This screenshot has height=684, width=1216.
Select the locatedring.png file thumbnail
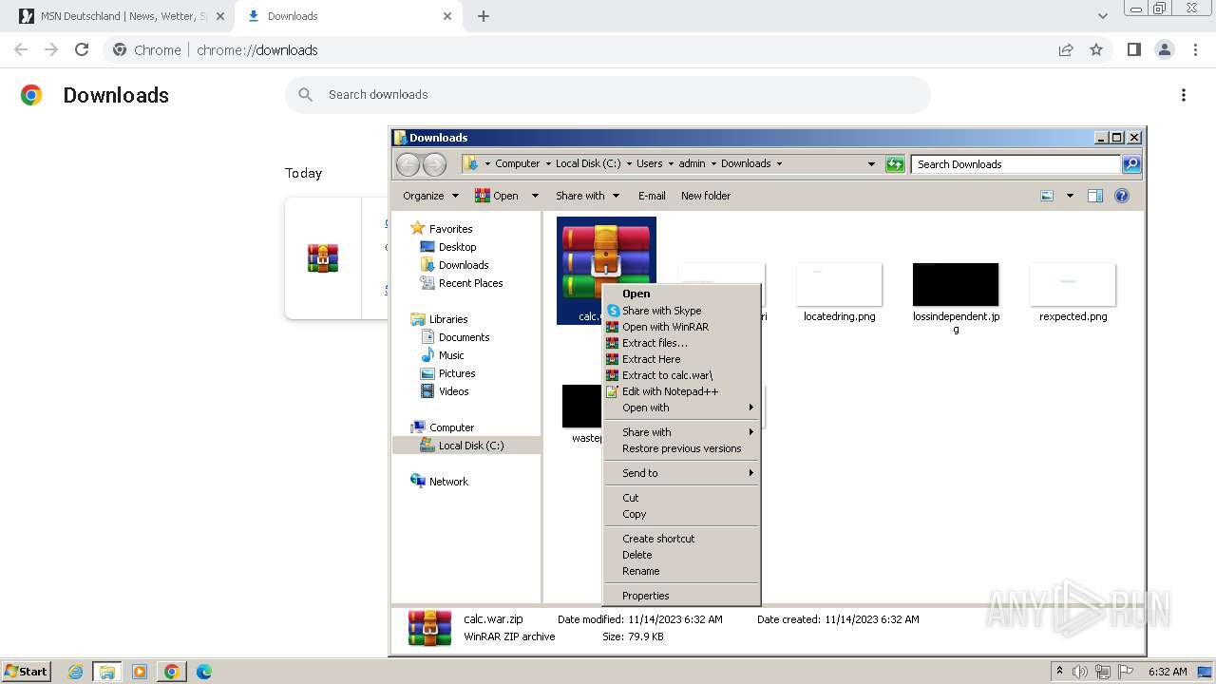point(839,285)
